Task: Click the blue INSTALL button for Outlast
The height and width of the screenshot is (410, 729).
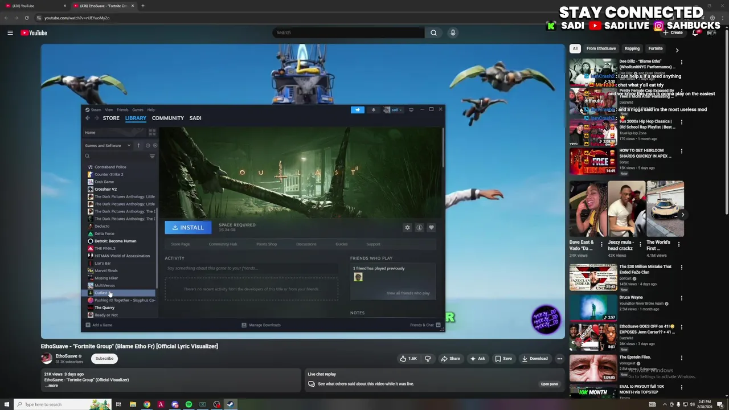Action: [188, 228]
